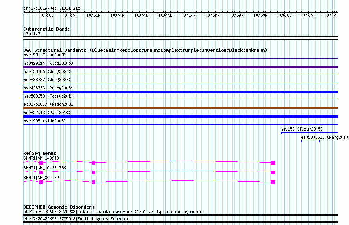Click the nsv155 (Tuzun2005) variant label

tap(45, 55)
